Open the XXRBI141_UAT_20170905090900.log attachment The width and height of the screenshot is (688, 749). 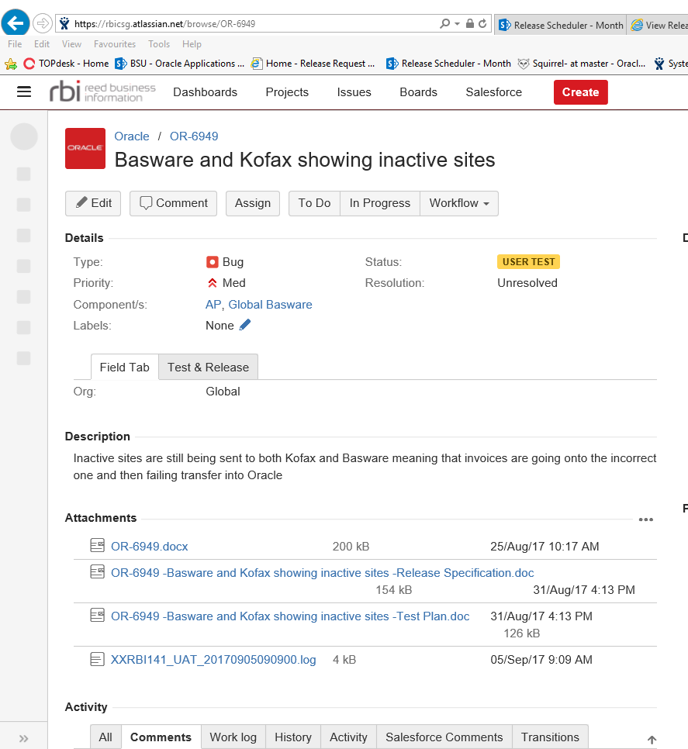point(213,660)
